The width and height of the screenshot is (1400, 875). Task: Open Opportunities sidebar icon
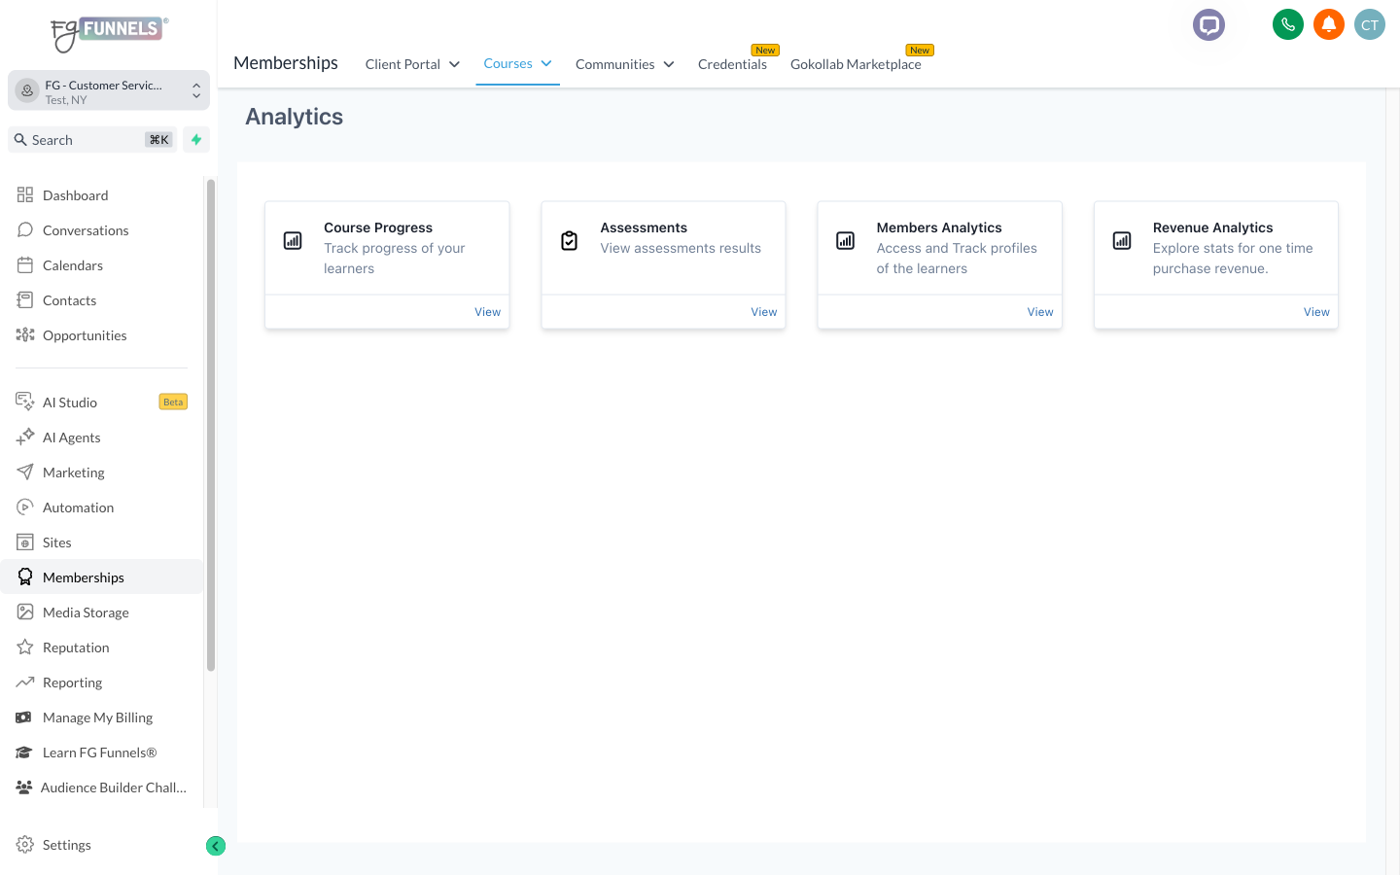25,335
